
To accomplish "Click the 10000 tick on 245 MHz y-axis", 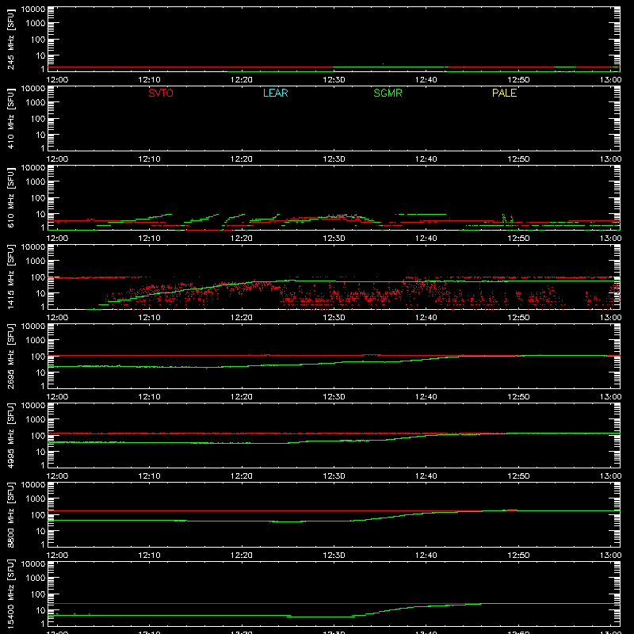I will click(x=33, y=10).
